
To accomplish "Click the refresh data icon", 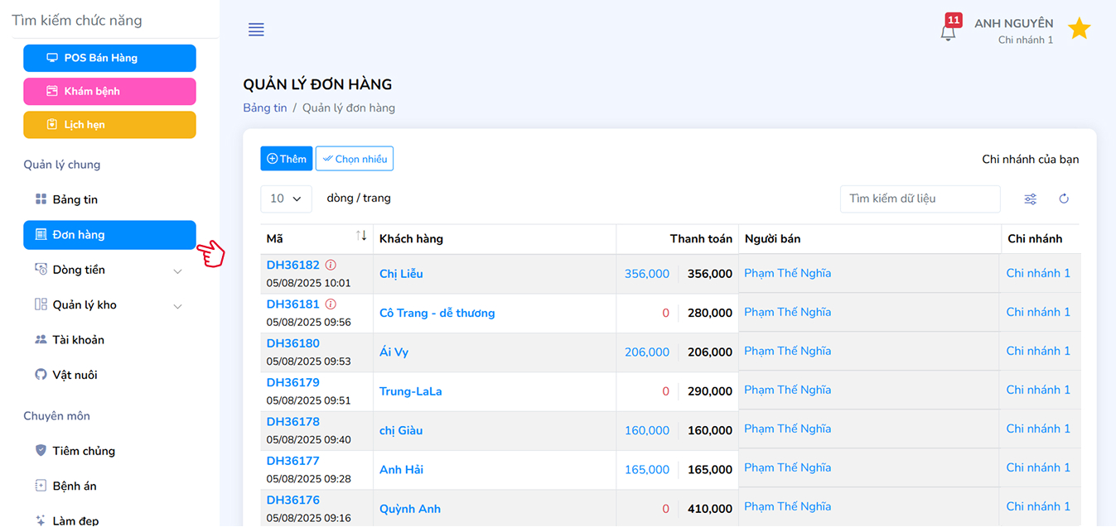I will [x=1064, y=199].
